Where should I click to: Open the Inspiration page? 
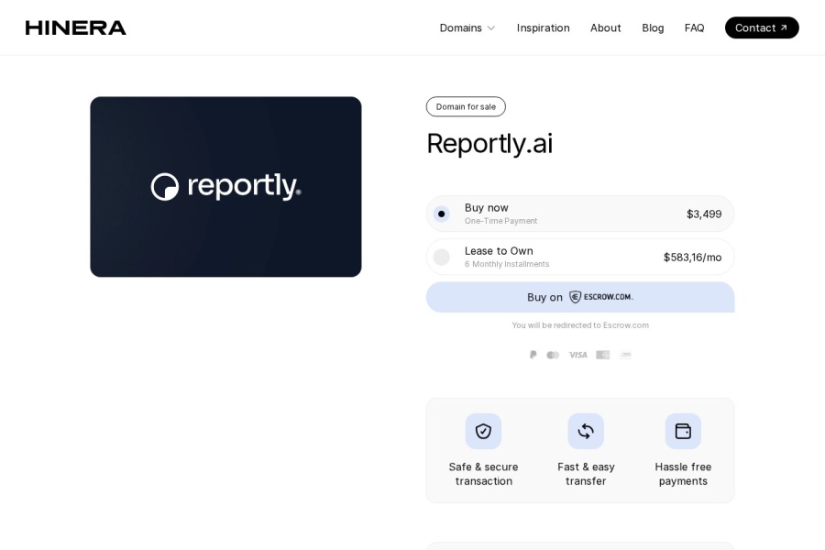[x=543, y=27]
